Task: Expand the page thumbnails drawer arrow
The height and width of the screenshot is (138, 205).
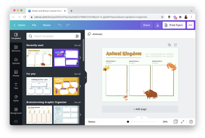Action: point(141,118)
